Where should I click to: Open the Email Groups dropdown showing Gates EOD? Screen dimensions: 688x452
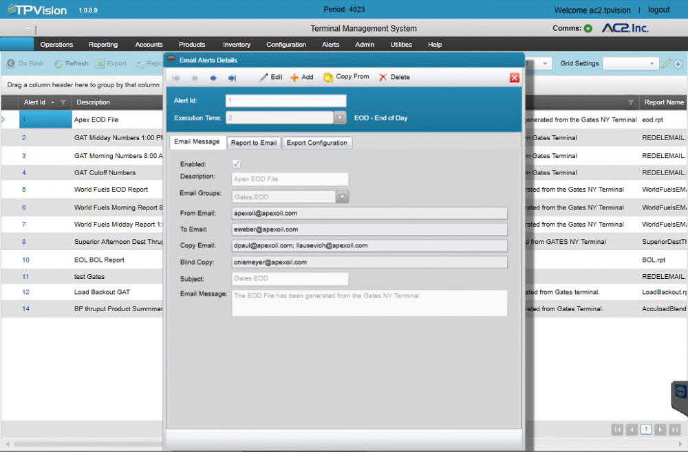point(342,196)
